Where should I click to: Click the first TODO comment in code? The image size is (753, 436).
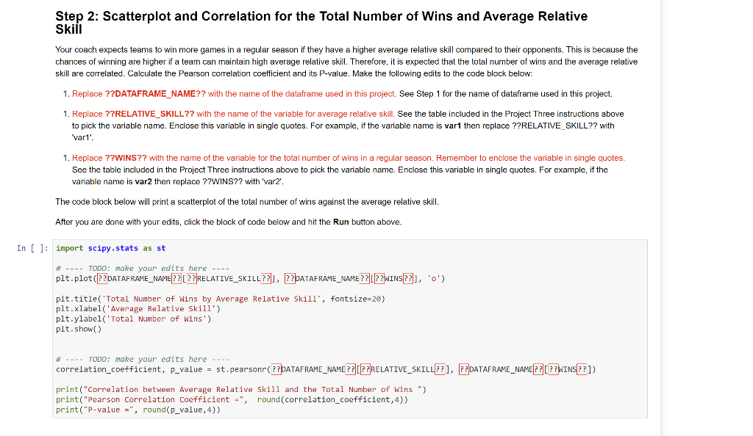143,269
